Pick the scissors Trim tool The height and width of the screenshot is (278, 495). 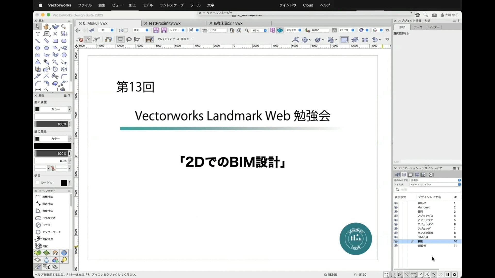pyautogui.click(x=55, y=76)
